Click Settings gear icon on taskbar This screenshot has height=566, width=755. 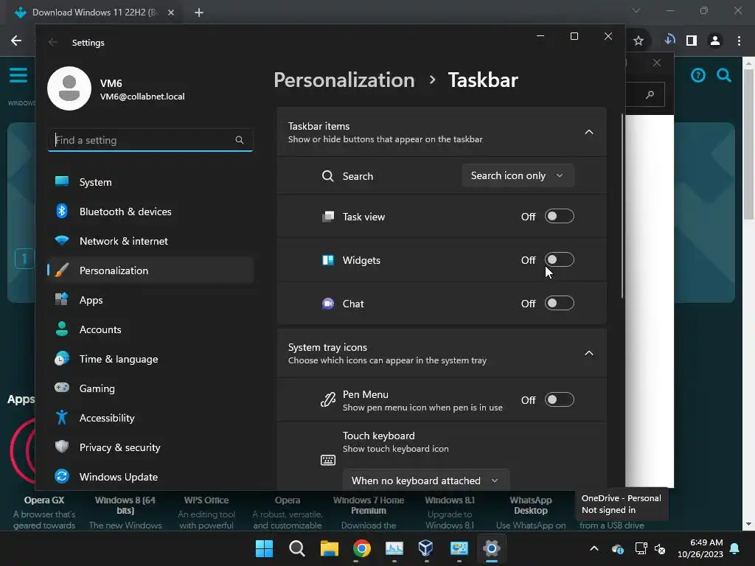point(492,548)
